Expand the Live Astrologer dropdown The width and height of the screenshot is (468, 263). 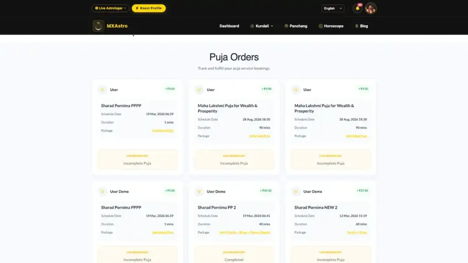click(x=110, y=8)
